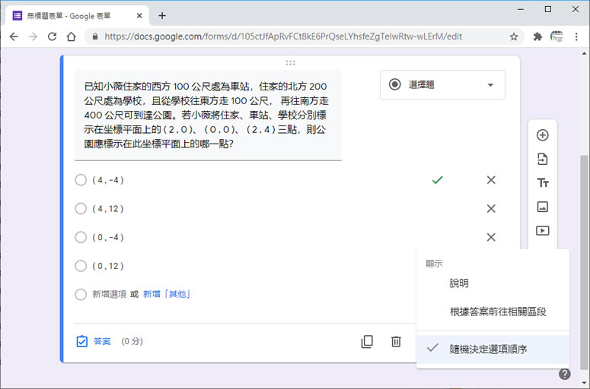Image resolution: width=590 pixels, height=389 pixels.
Task: Open the 選擇題 question type dropdown
Action: pyautogui.click(x=442, y=85)
